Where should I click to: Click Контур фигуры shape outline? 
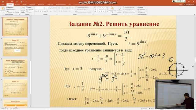[128, 9]
